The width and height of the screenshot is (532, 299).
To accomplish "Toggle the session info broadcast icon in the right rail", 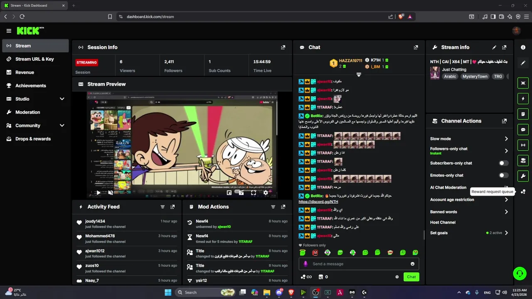I will [523, 145].
